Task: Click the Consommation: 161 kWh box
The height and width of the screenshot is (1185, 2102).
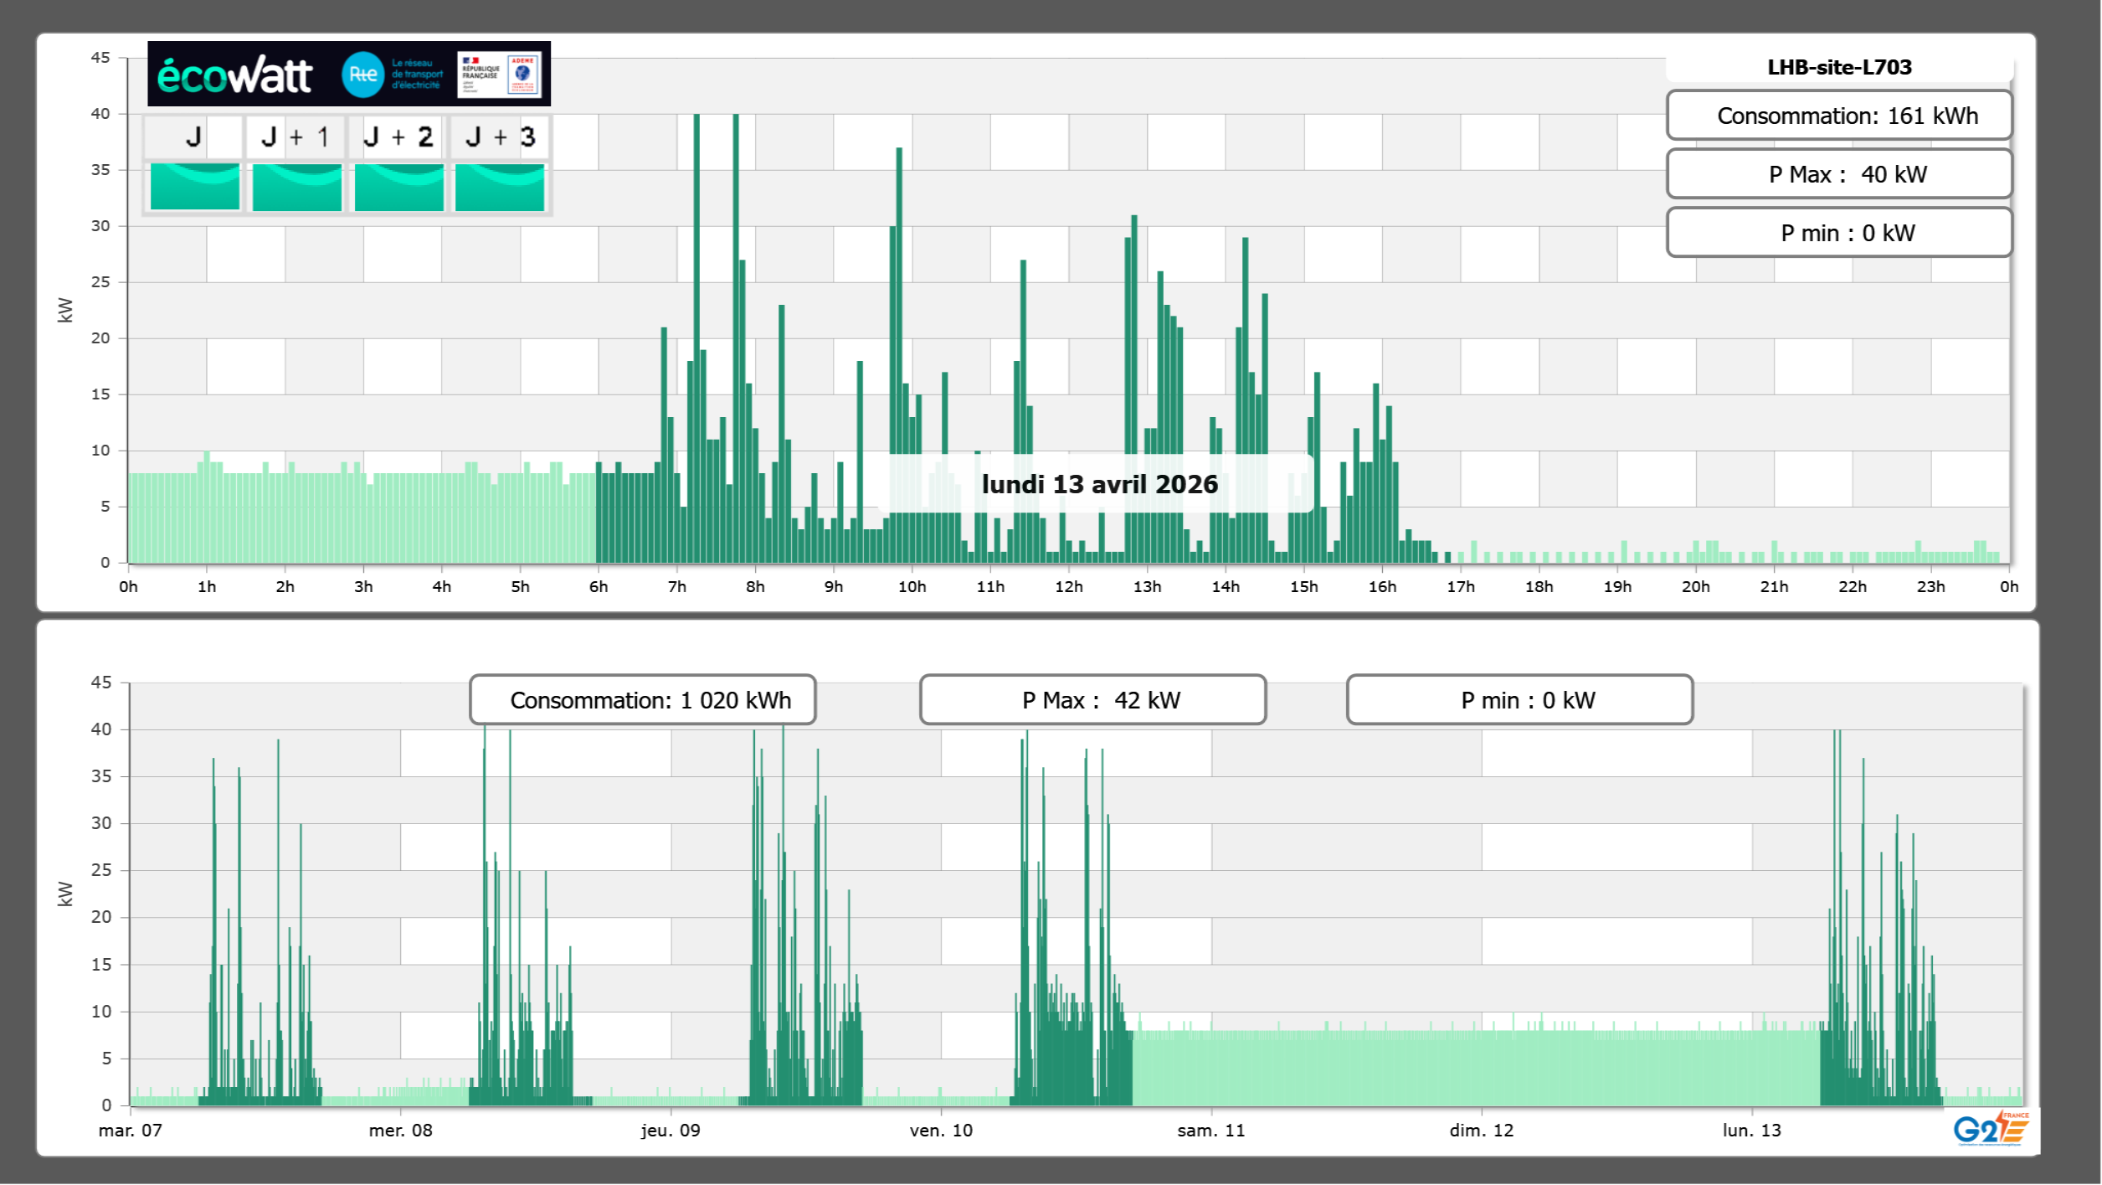Action: [x=1838, y=116]
